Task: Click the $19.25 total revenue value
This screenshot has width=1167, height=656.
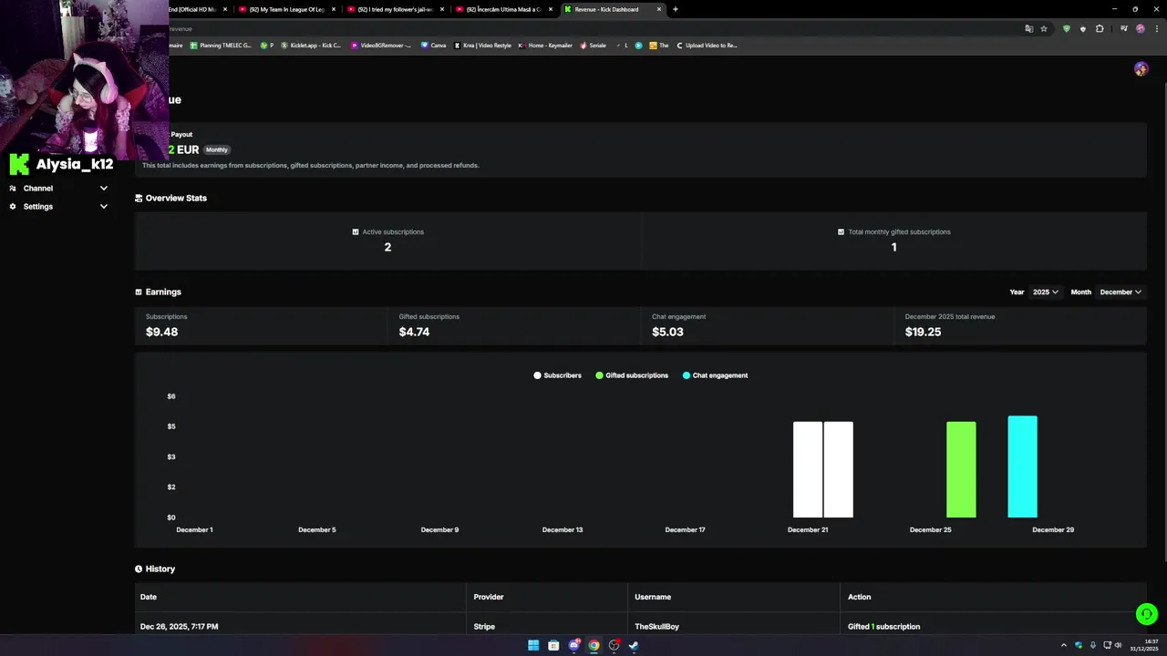Action: click(x=923, y=332)
